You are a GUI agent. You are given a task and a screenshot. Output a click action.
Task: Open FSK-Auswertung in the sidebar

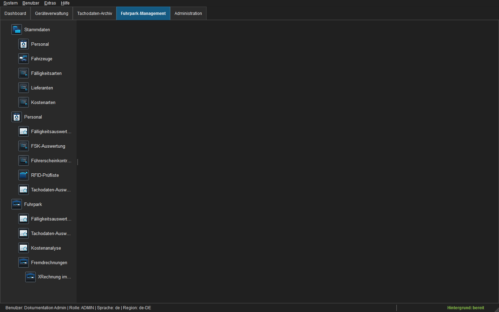48,146
